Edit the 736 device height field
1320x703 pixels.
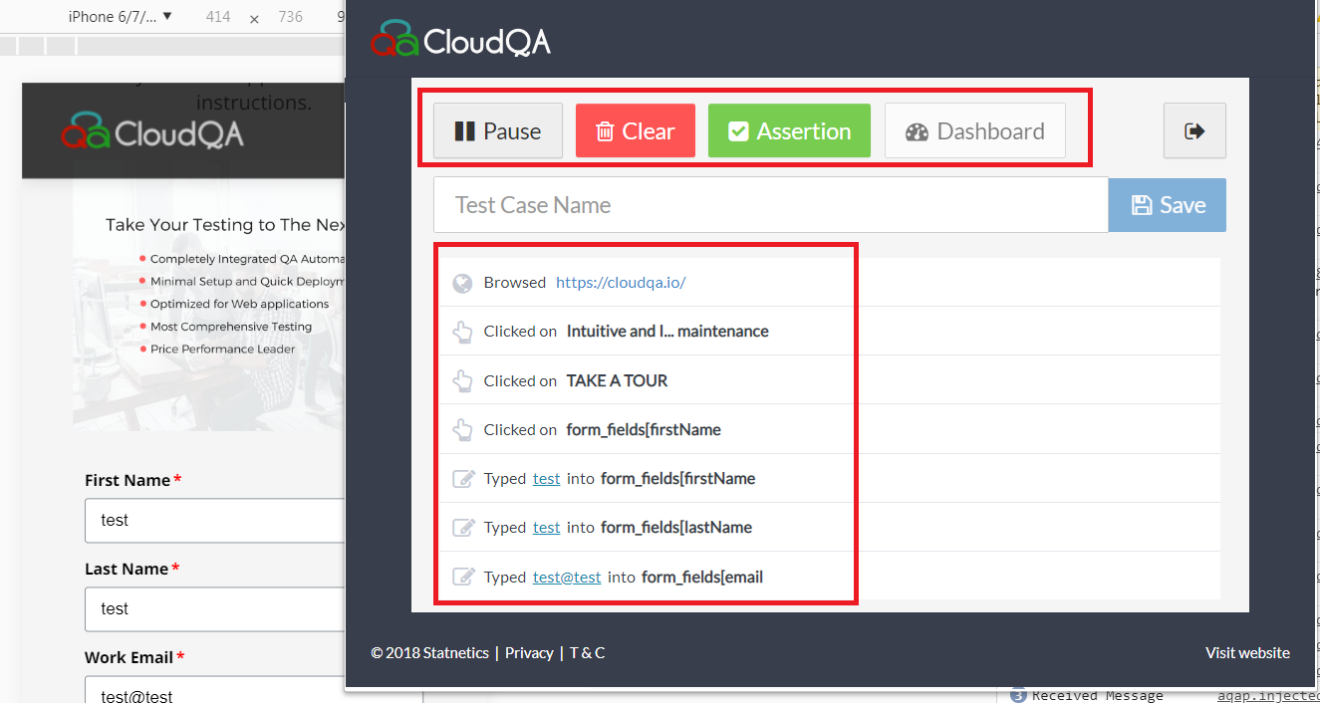pyautogui.click(x=290, y=17)
